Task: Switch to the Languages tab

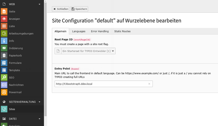Action: 79,31
